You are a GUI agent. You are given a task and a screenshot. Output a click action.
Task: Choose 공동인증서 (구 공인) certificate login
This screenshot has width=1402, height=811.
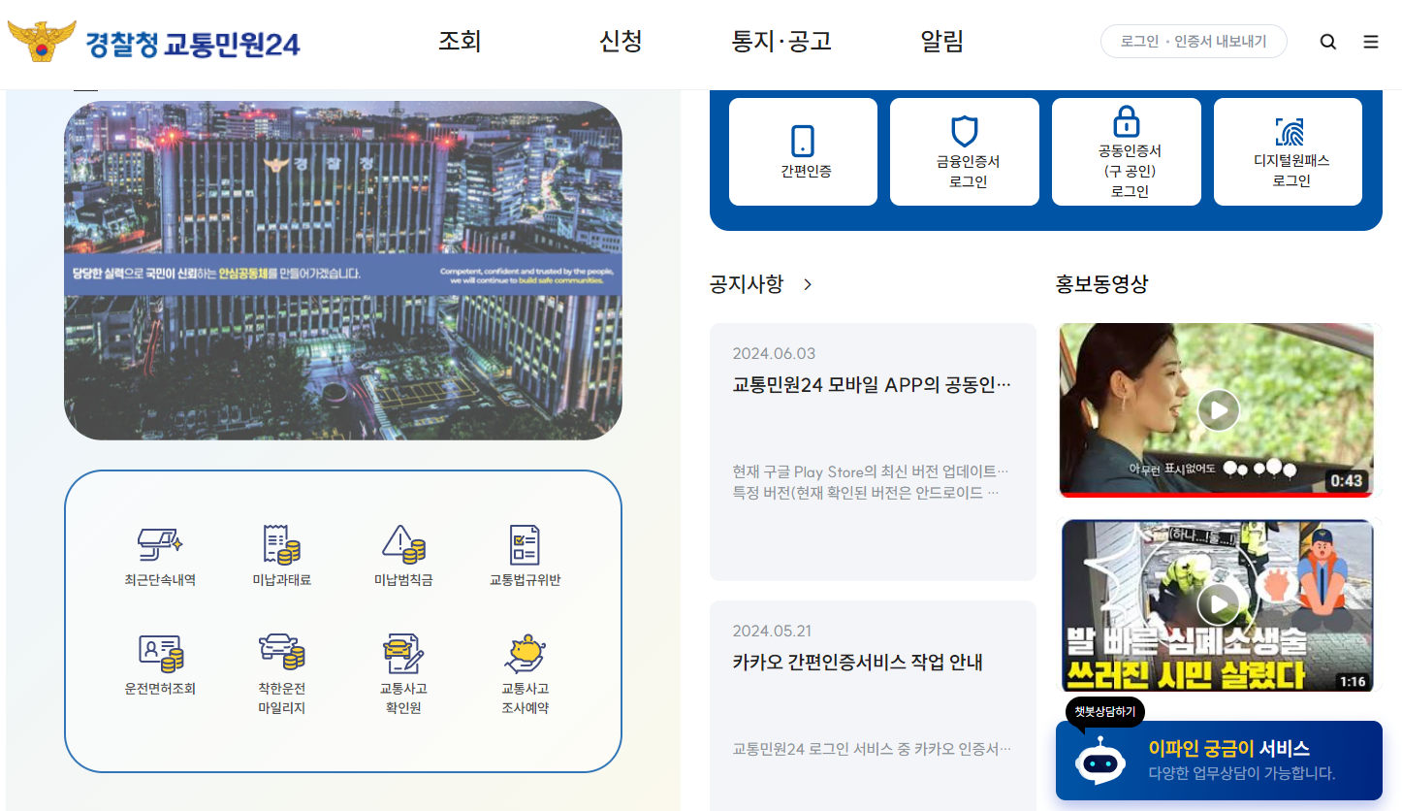1126,151
